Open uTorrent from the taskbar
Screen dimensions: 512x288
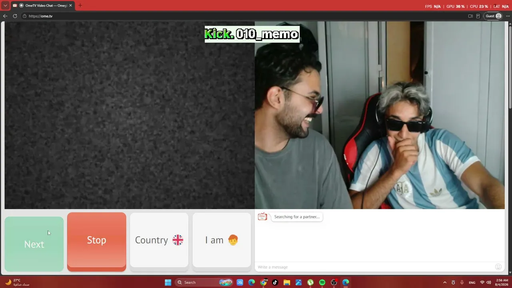[x=310, y=282]
